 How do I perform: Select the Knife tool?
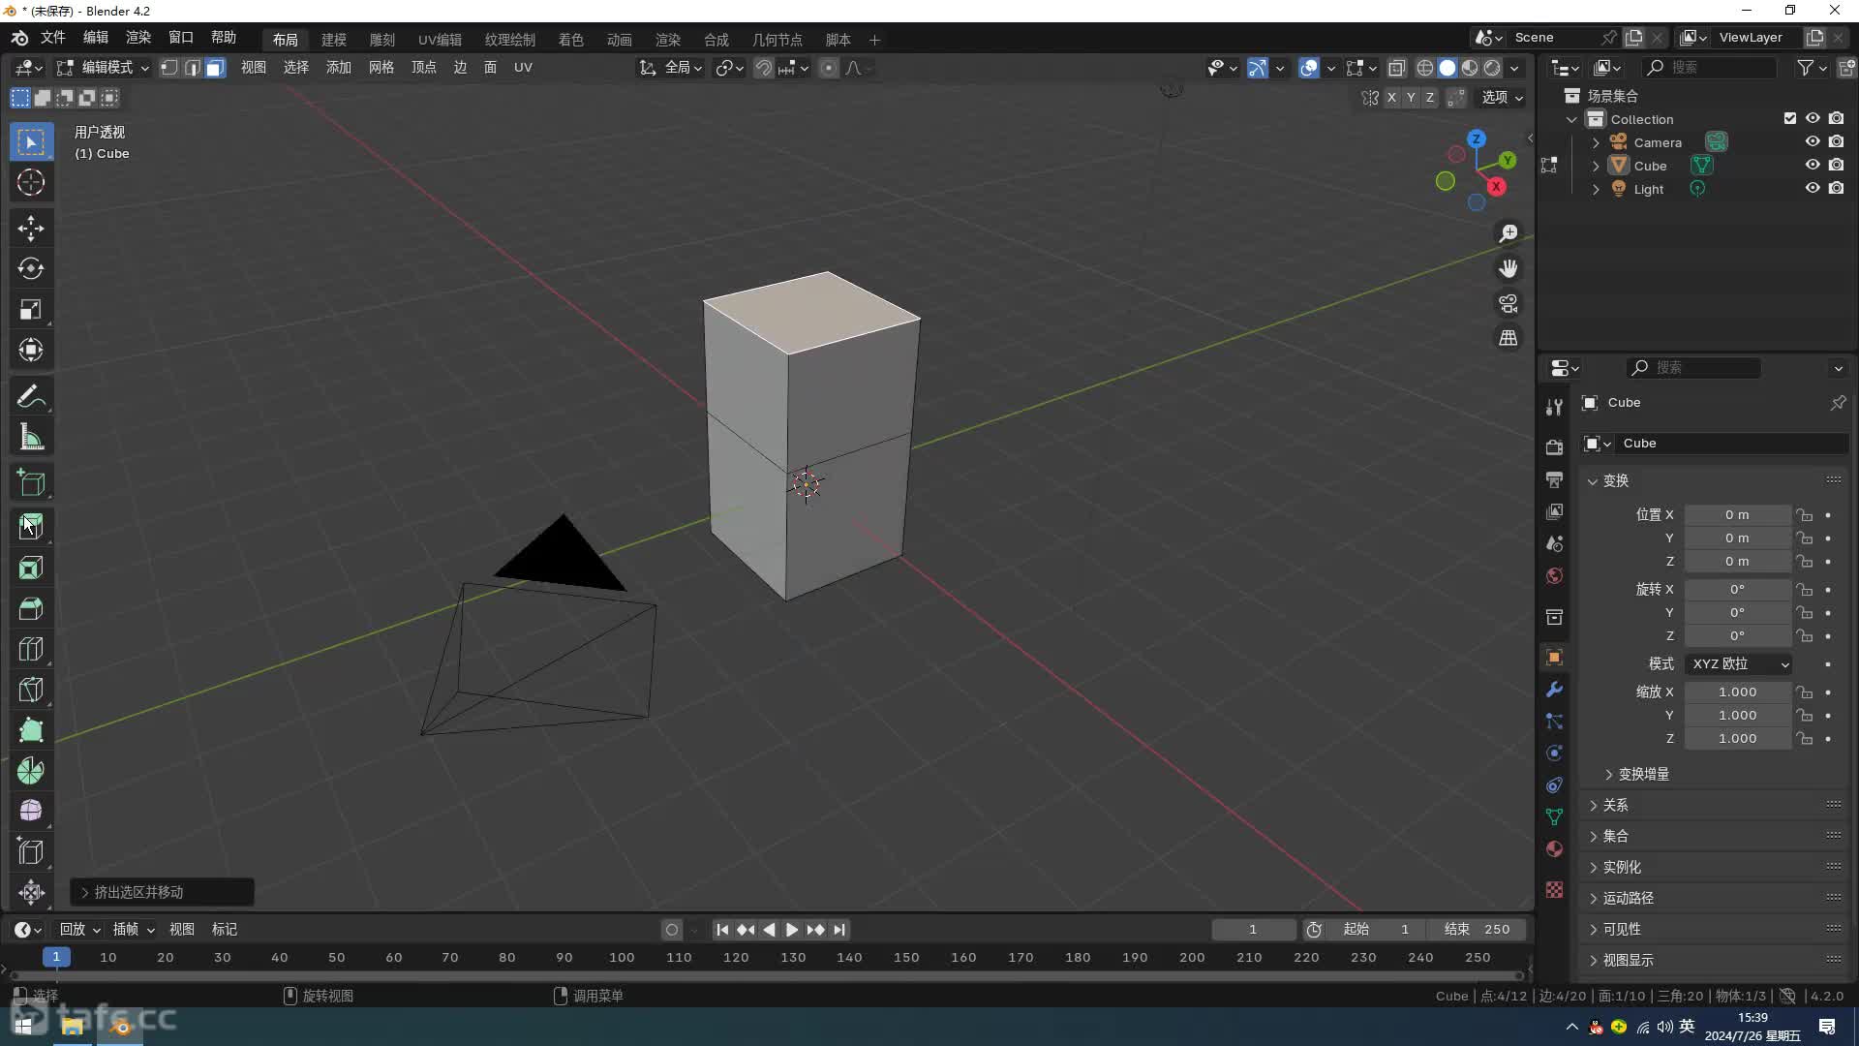pyautogui.click(x=31, y=690)
